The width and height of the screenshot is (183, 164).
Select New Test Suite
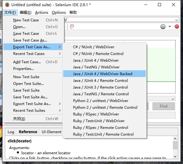coord(33,77)
